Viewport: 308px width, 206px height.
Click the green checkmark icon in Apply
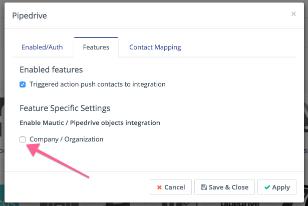point(267,187)
